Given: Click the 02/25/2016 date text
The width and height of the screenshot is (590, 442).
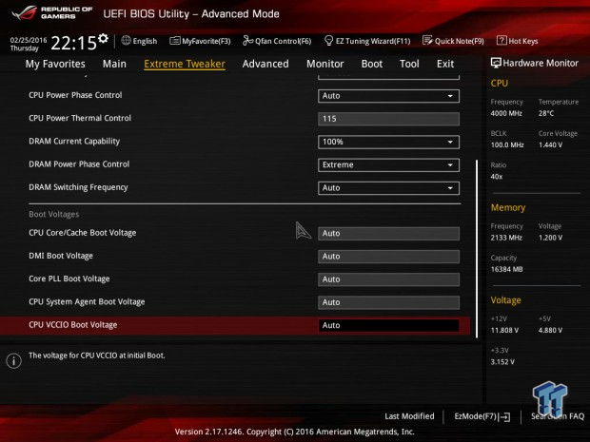Looking at the screenshot, I should tap(29, 40).
